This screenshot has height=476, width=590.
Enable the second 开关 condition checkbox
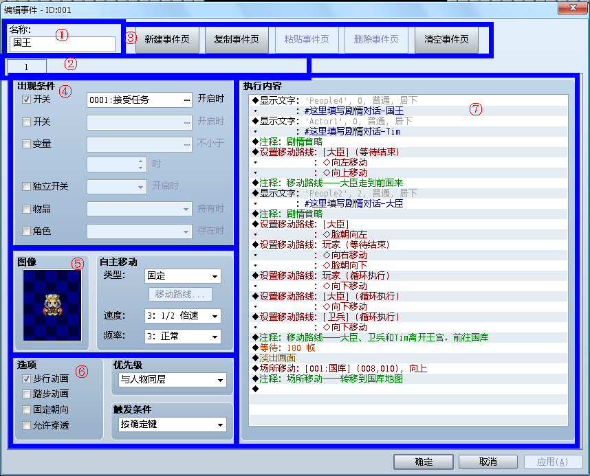[x=26, y=122]
